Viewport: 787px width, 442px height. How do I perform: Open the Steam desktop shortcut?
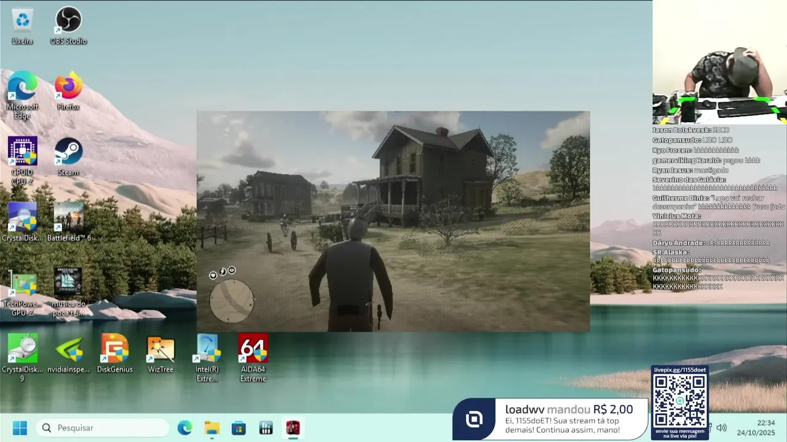(68, 157)
